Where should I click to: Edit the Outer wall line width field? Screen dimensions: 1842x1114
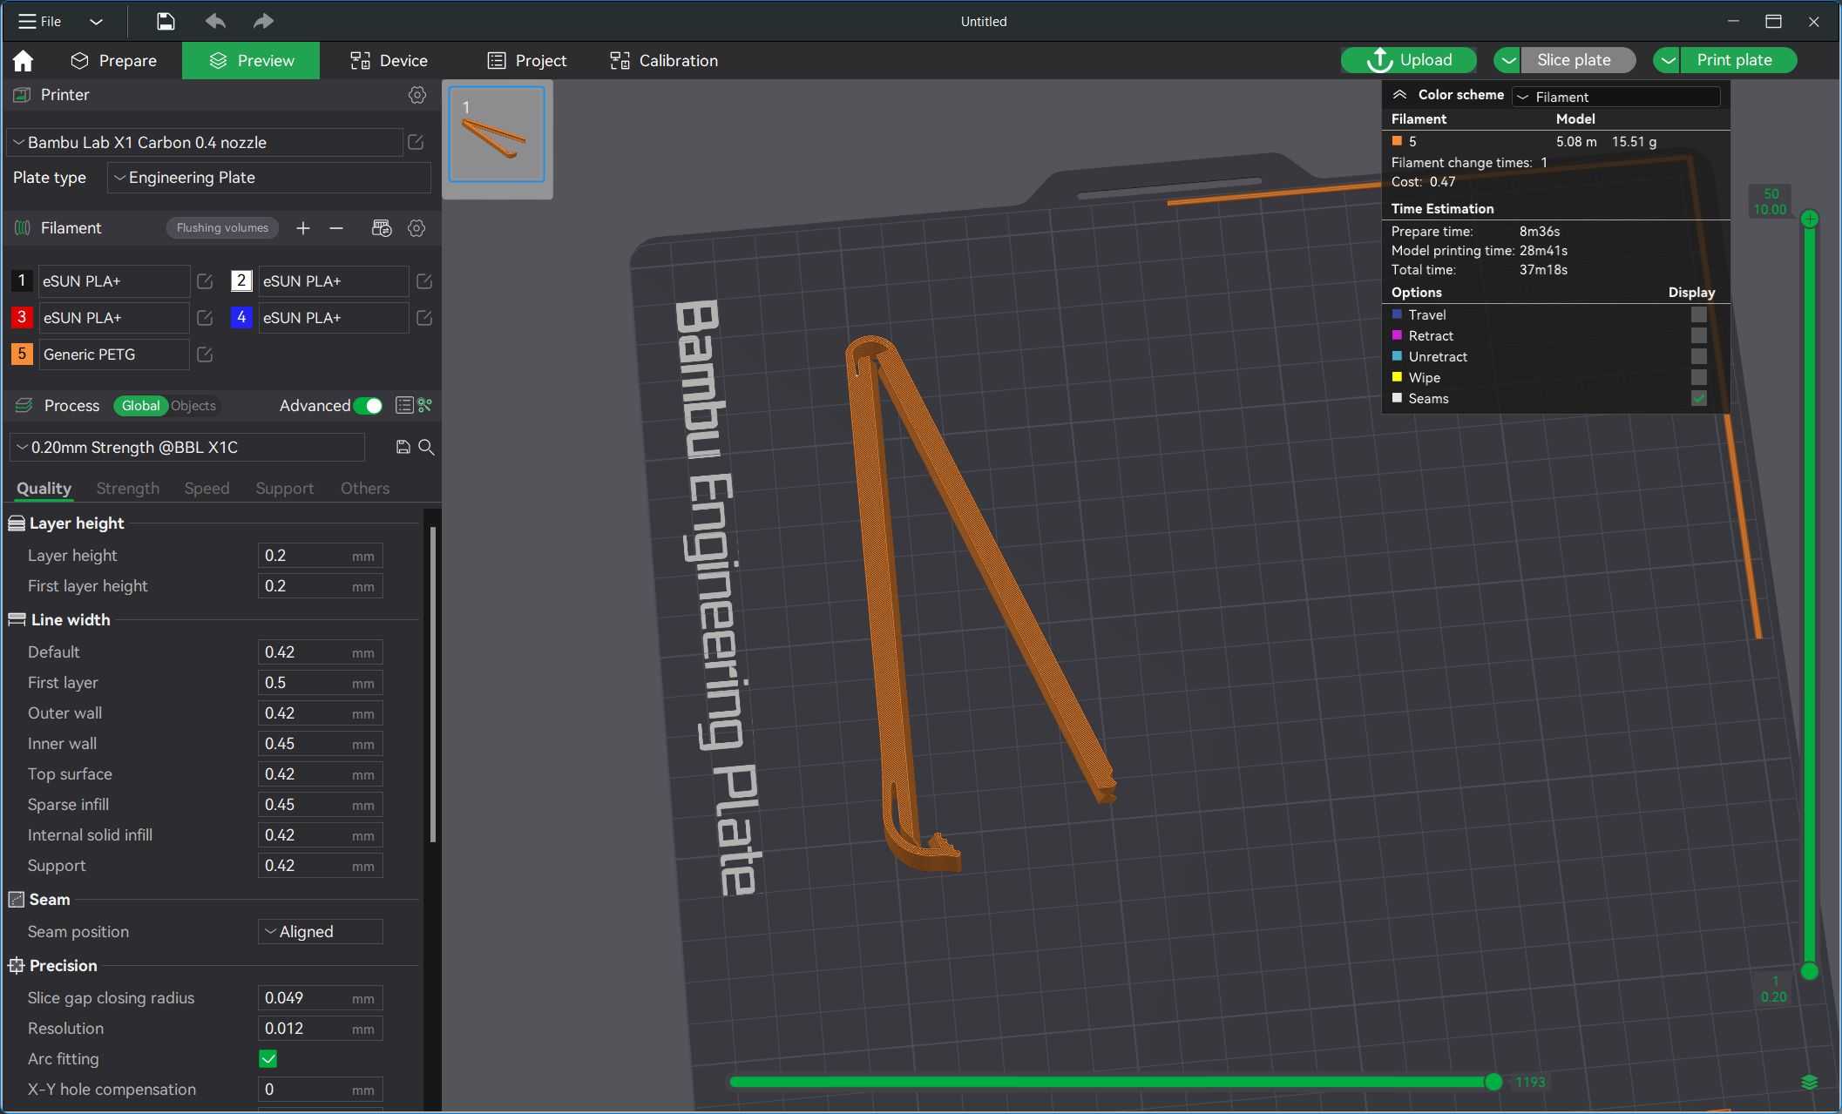320,713
